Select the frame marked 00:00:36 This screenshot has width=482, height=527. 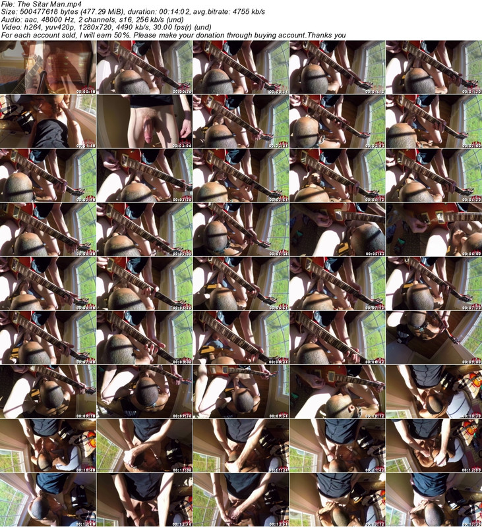point(144,67)
